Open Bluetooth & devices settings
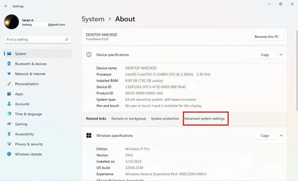 38,64
